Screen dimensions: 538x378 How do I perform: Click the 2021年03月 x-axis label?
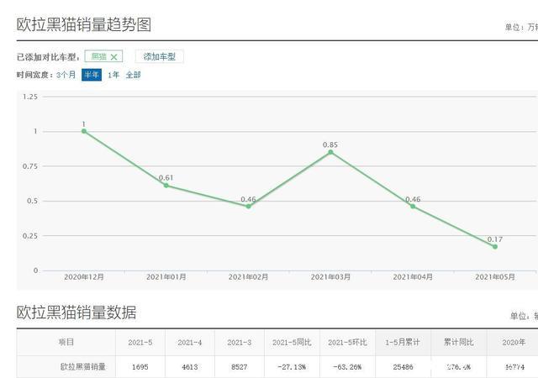pyautogui.click(x=330, y=277)
